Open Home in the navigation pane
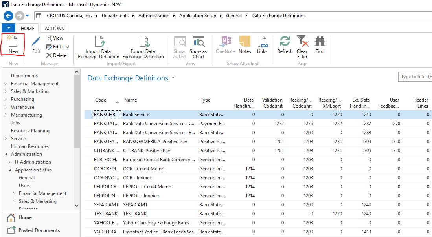 [x=25, y=217]
